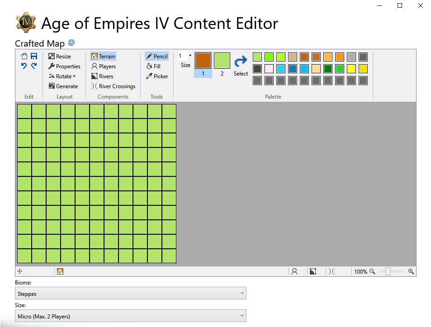The height and width of the screenshot is (327, 431).
Task: Click the top-left green tile in the map grid
Action: [24, 111]
